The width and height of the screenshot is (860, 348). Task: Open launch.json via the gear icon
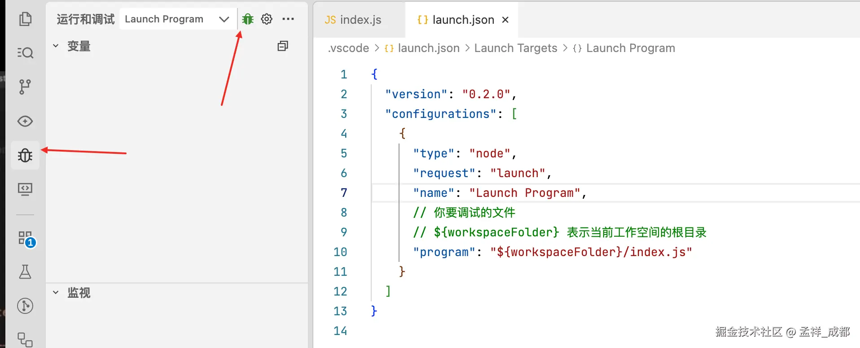click(x=267, y=19)
